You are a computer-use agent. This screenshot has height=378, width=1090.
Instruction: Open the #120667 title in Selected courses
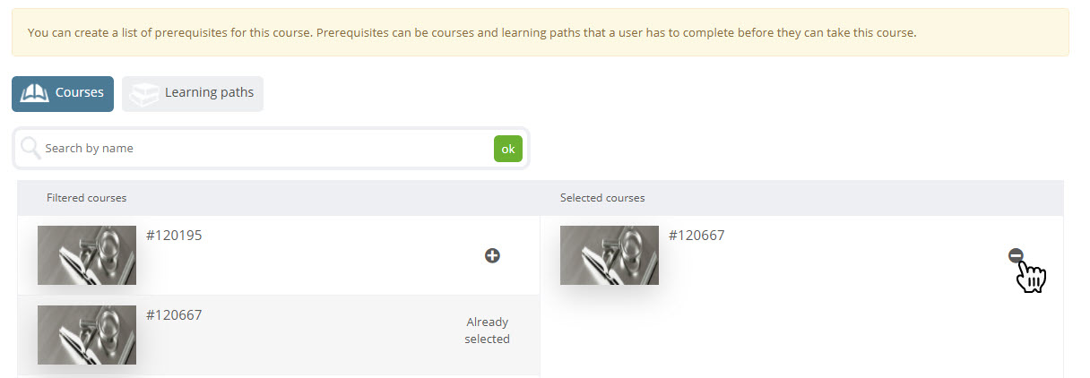[696, 236]
